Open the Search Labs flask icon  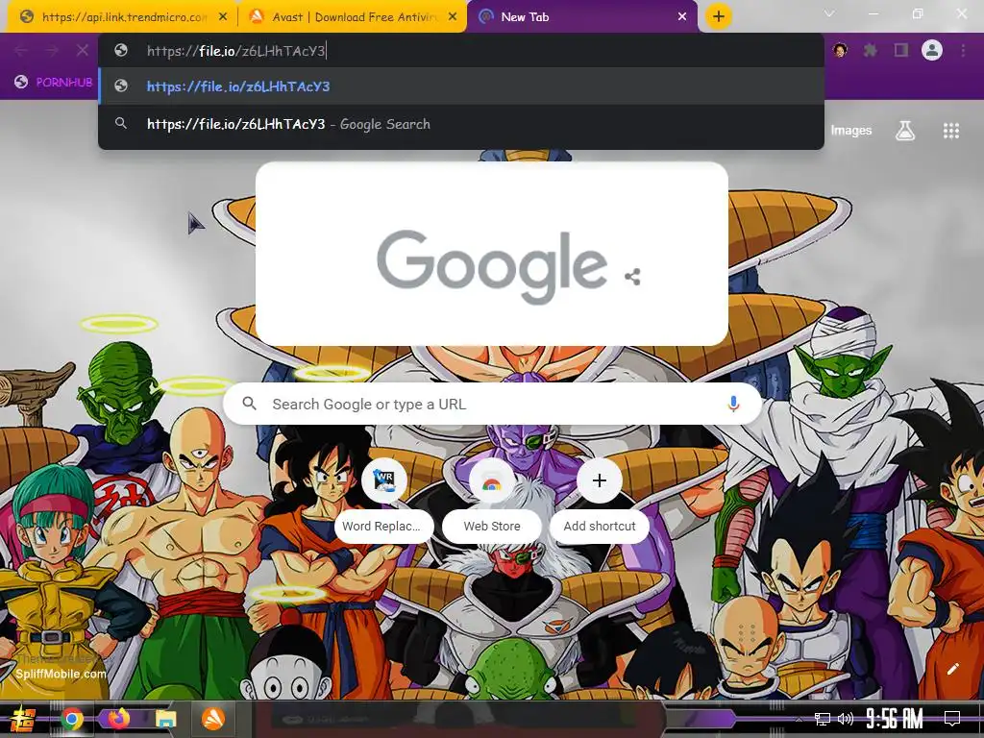click(x=905, y=131)
